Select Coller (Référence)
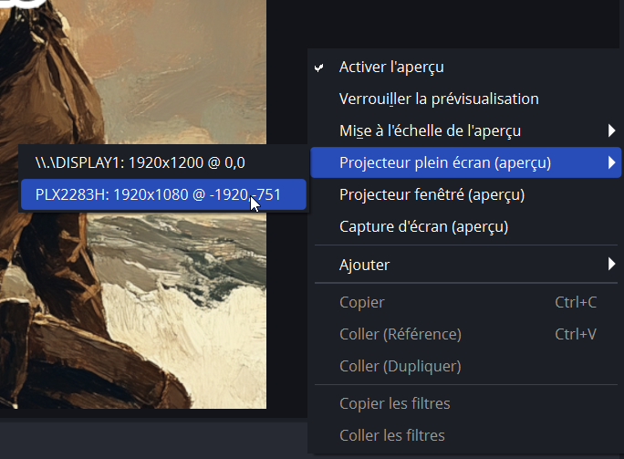Screen dimensions: 624x459 point(400,334)
